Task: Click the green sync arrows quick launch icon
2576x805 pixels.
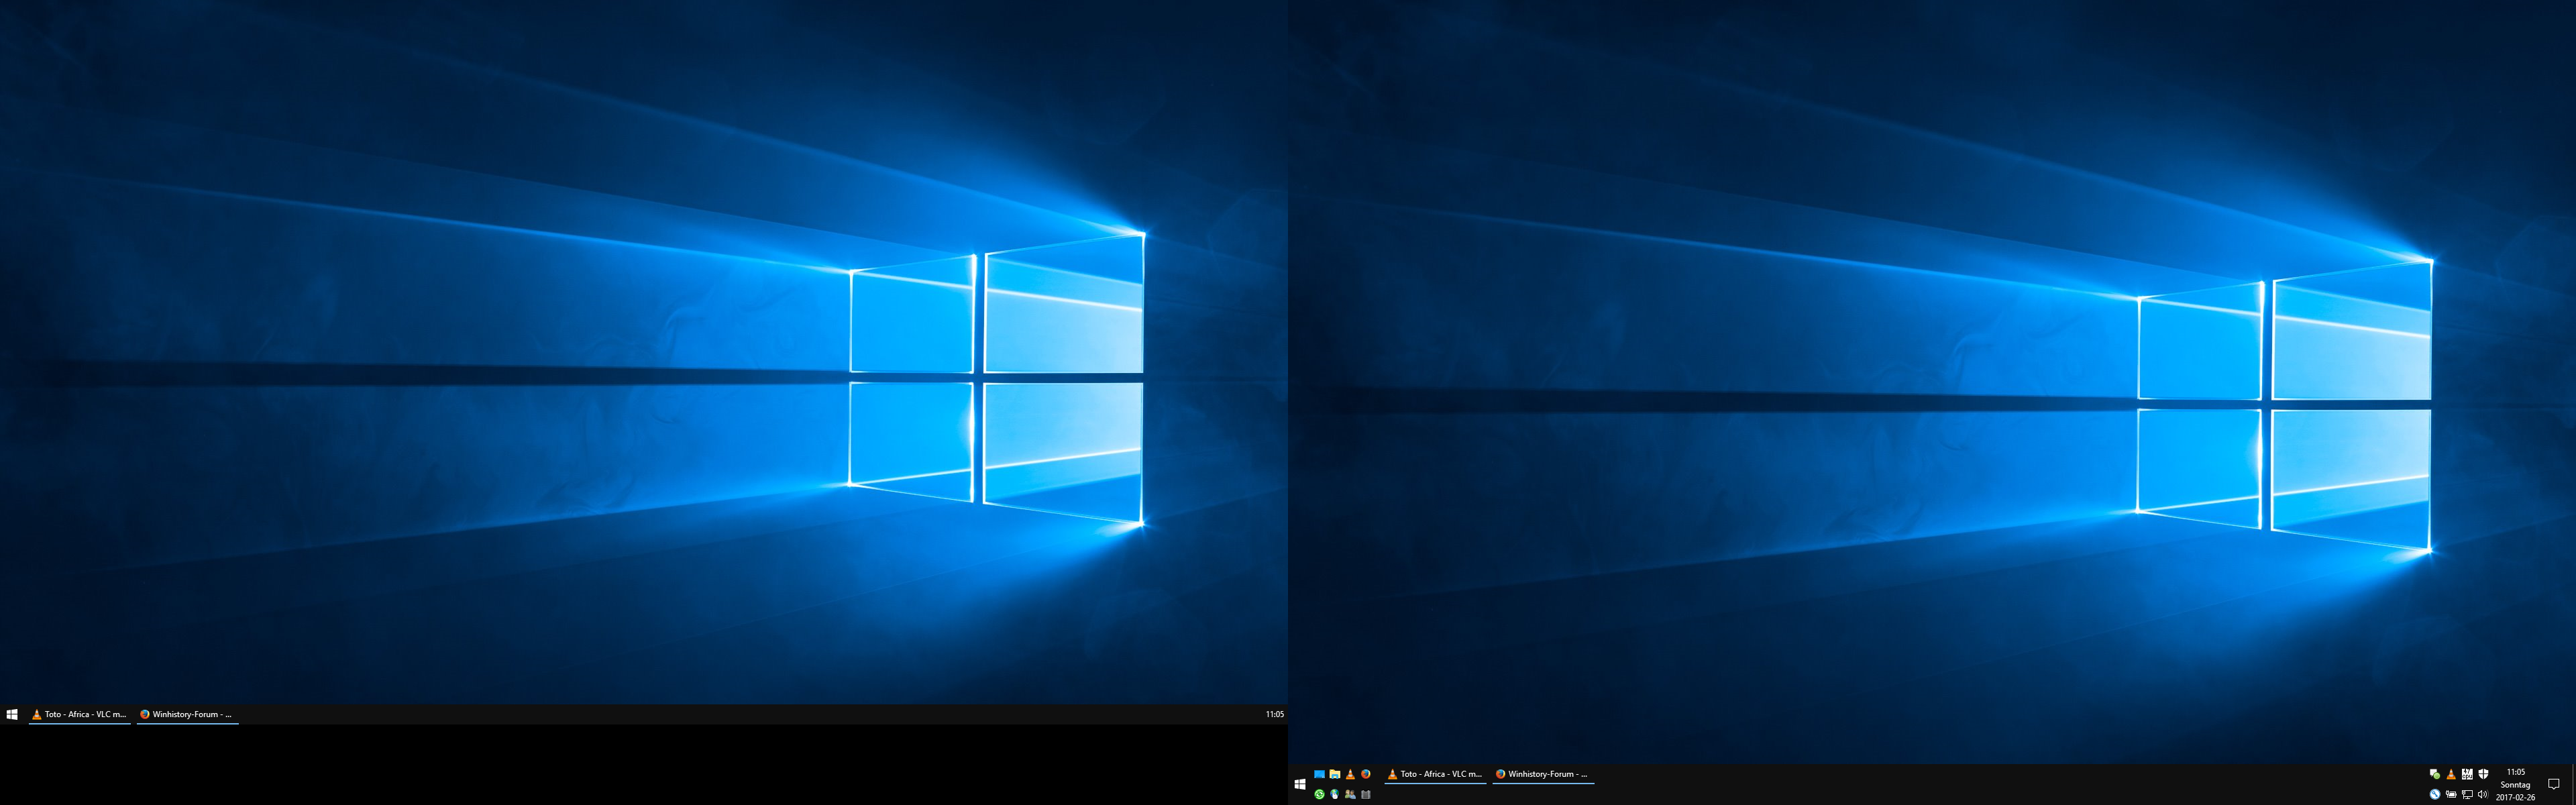Action: tap(1319, 795)
